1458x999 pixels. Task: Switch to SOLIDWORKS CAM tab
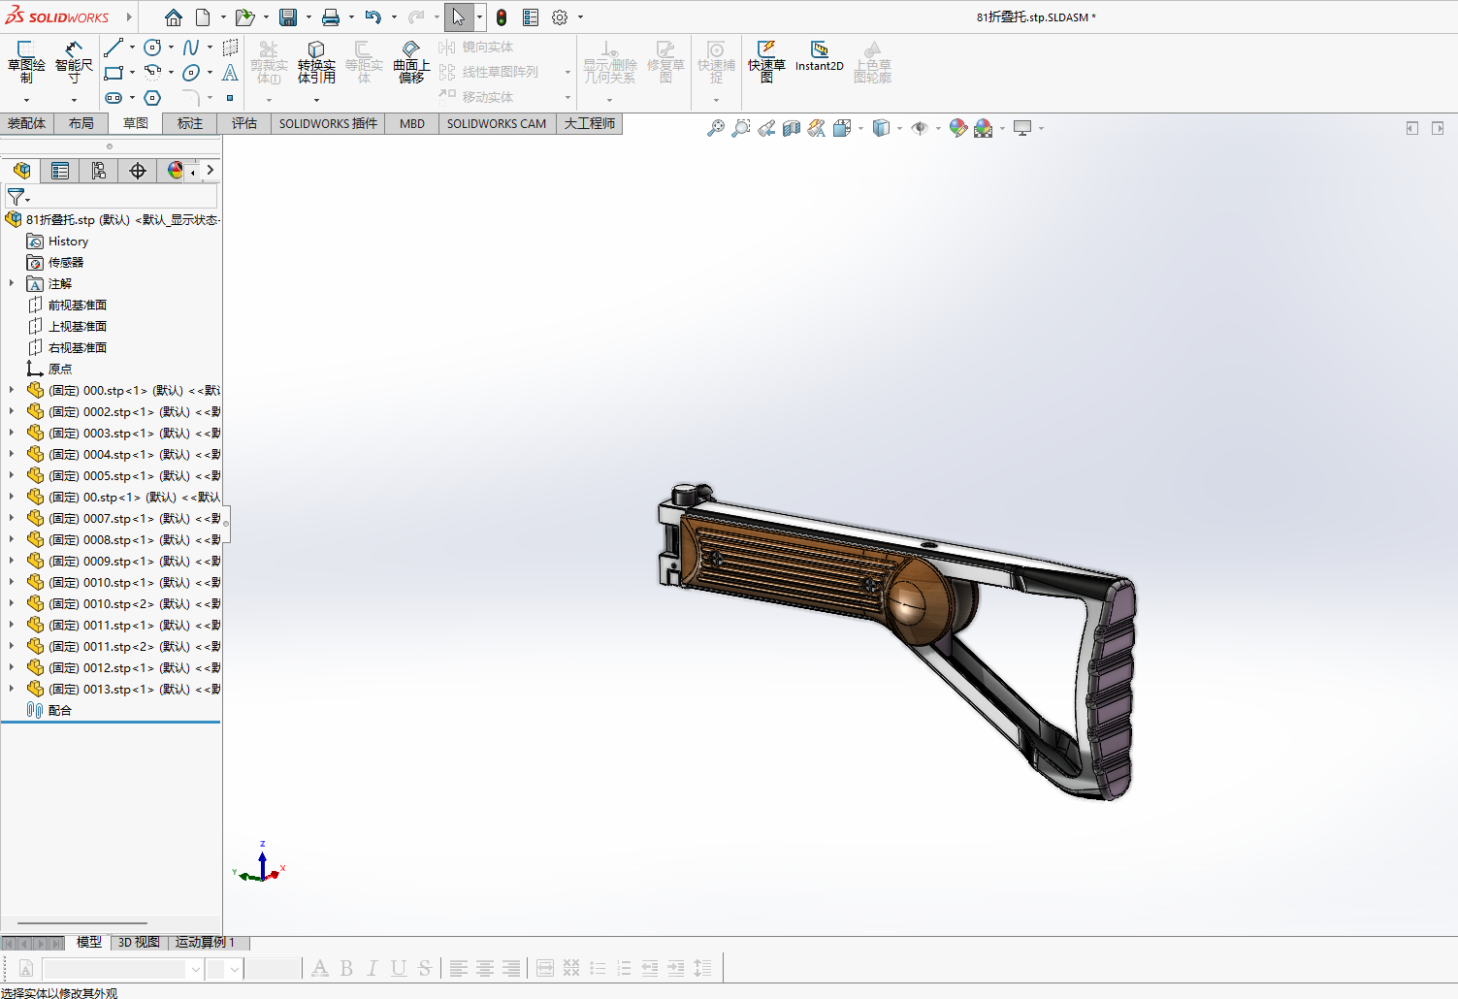coord(497,123)
